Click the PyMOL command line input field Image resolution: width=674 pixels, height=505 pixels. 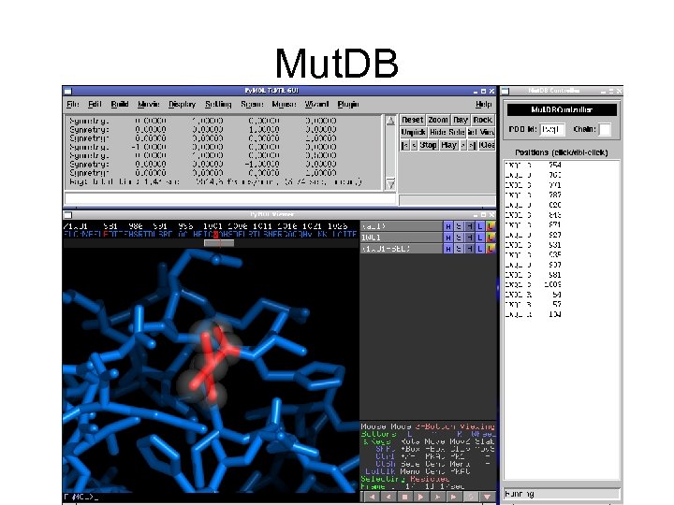[230, 198]
